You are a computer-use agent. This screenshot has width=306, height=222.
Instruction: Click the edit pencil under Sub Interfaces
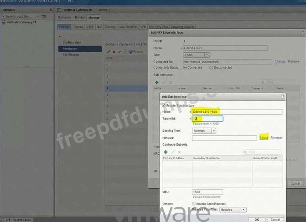point(164,82)
